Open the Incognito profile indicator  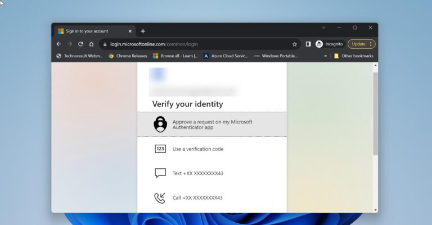pyautogui.click(x=330, y=44)
